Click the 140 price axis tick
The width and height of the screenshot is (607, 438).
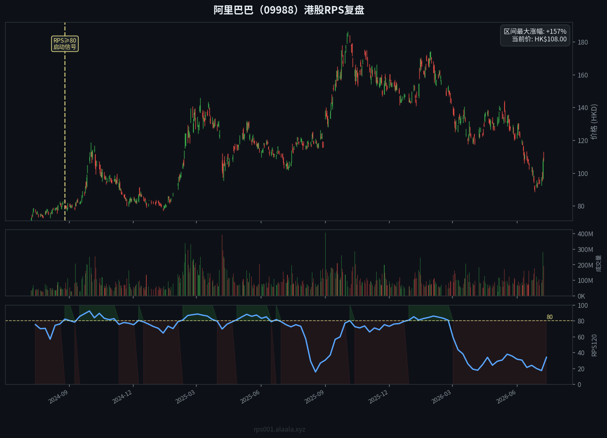(582, 108)
